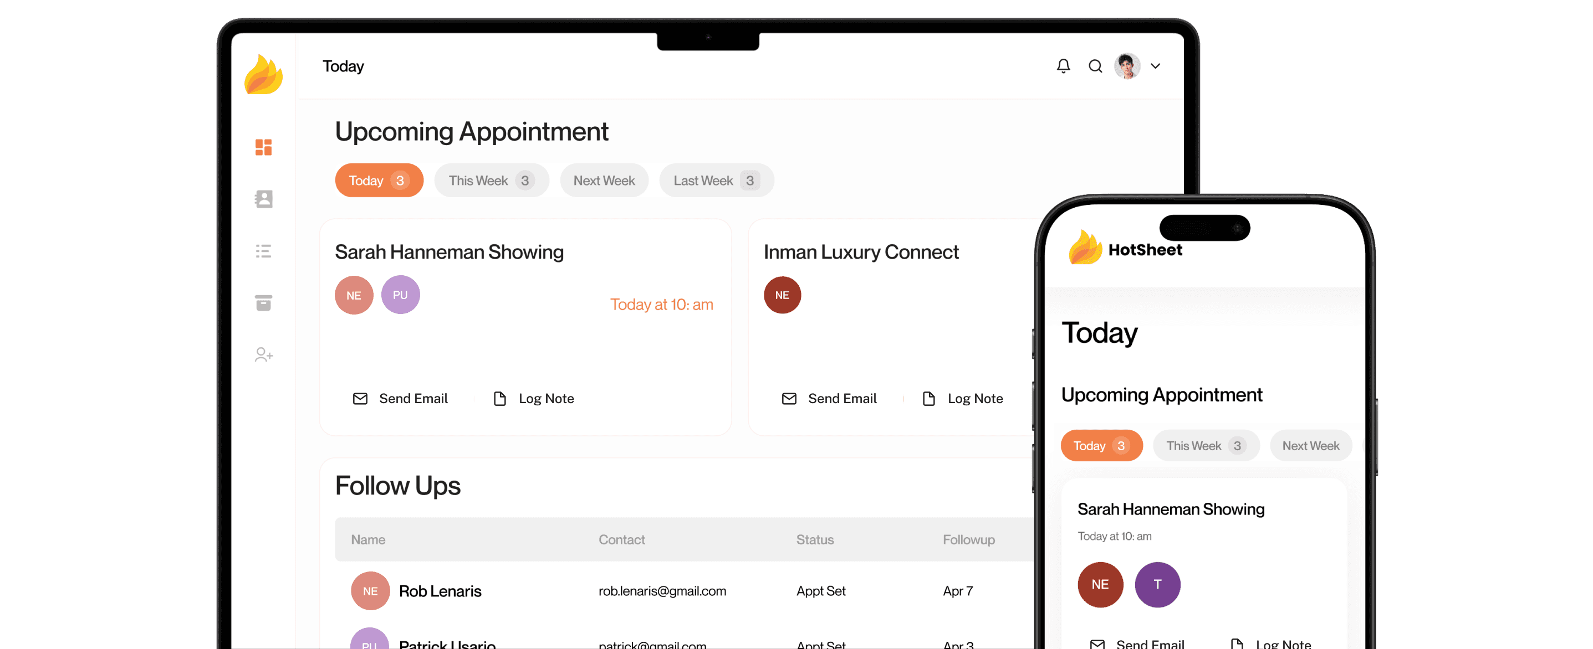Click Send Email for Sarah Hanneman
Screen dimensions: 1593x649
point(401,397)
